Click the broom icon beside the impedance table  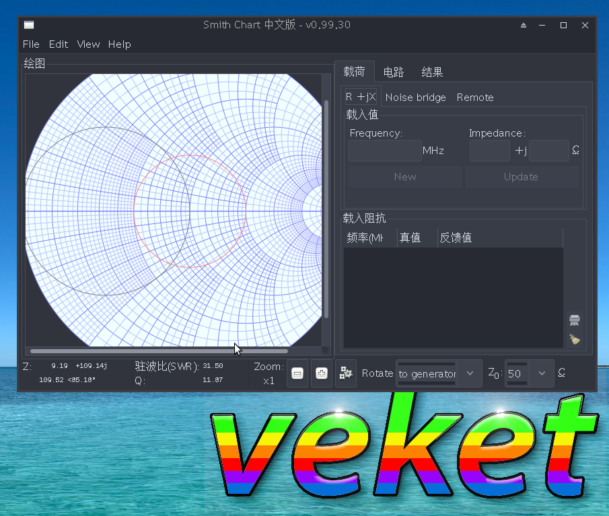coord(575,339)
